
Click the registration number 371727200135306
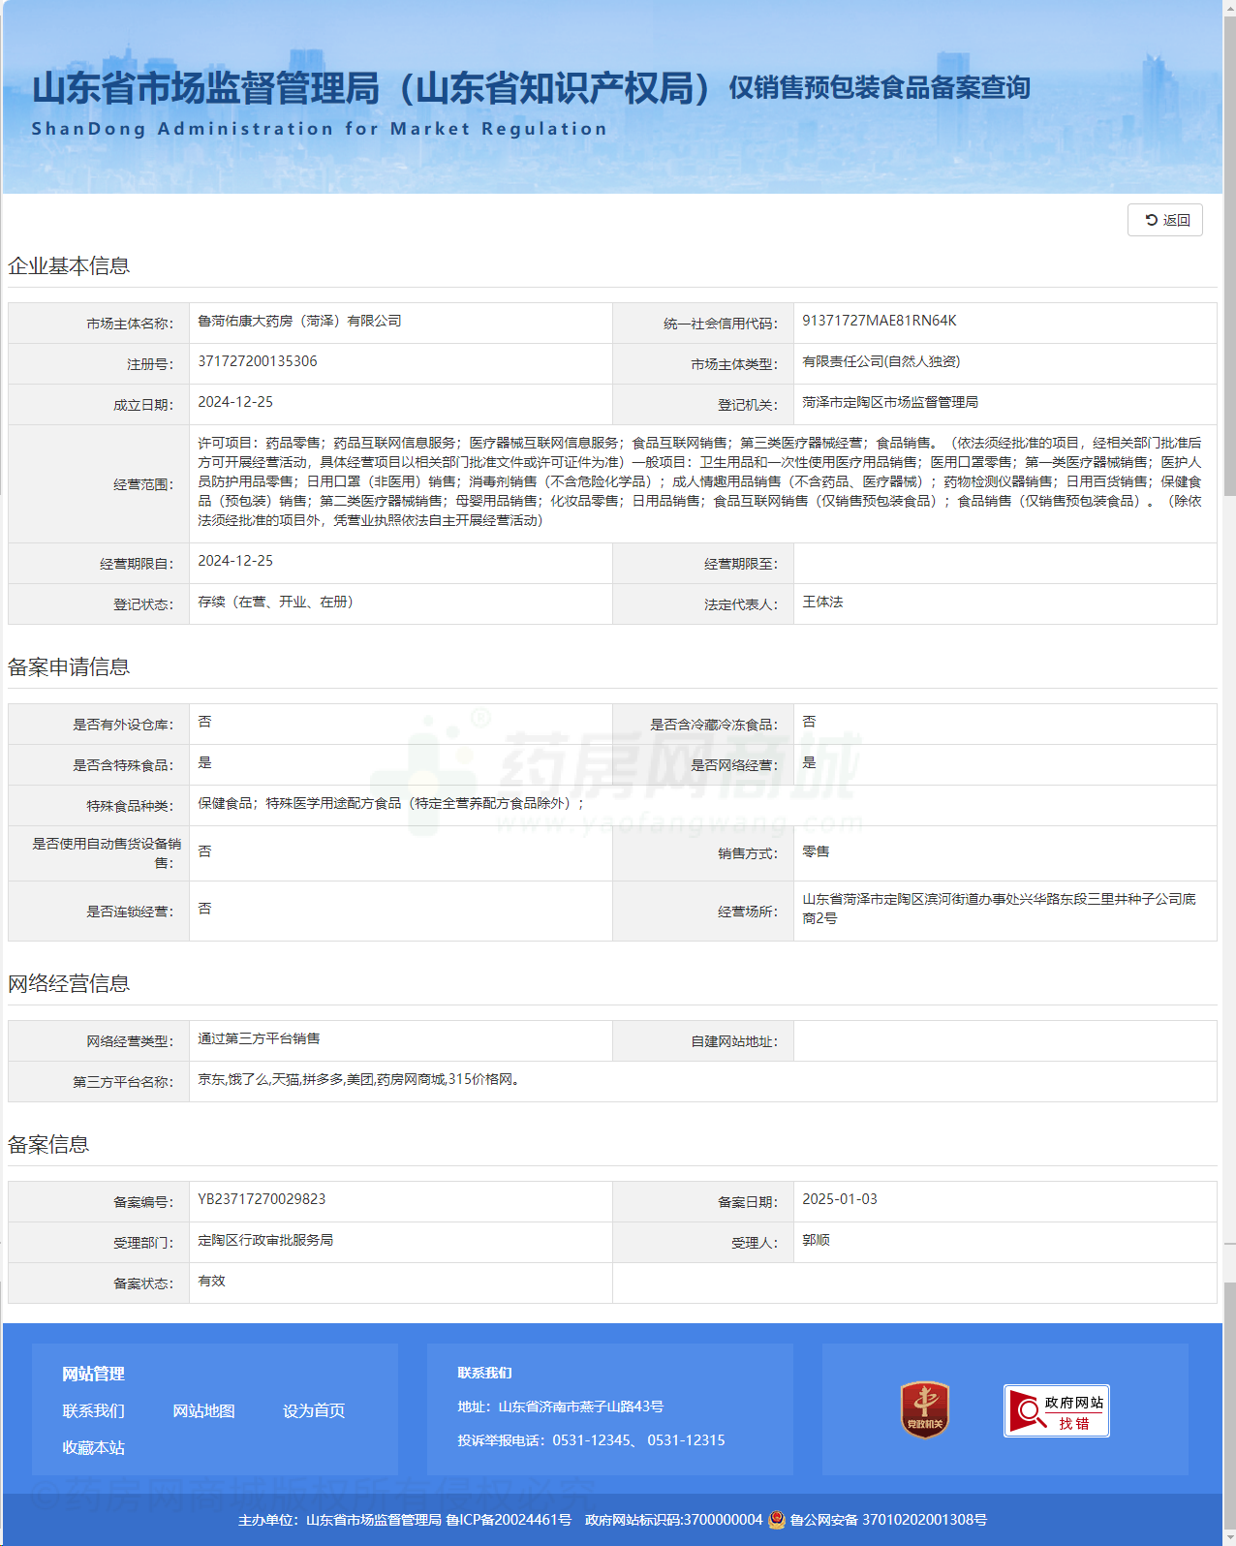258,361
